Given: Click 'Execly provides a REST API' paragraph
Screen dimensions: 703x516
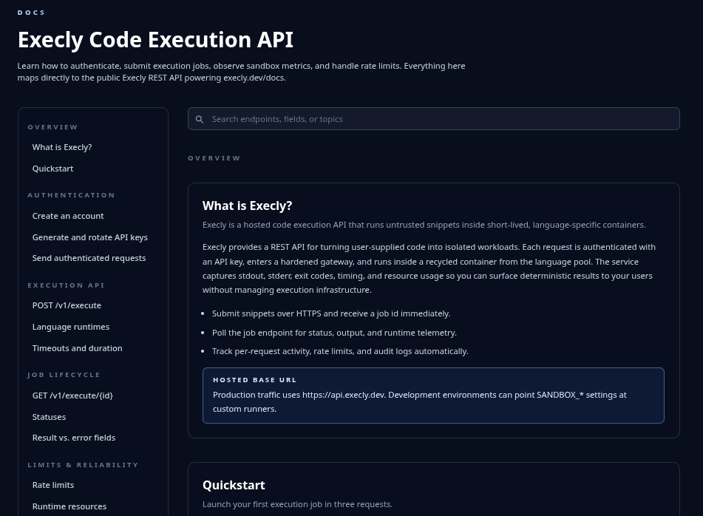Looking at the screenshot, I should (429, 268).
